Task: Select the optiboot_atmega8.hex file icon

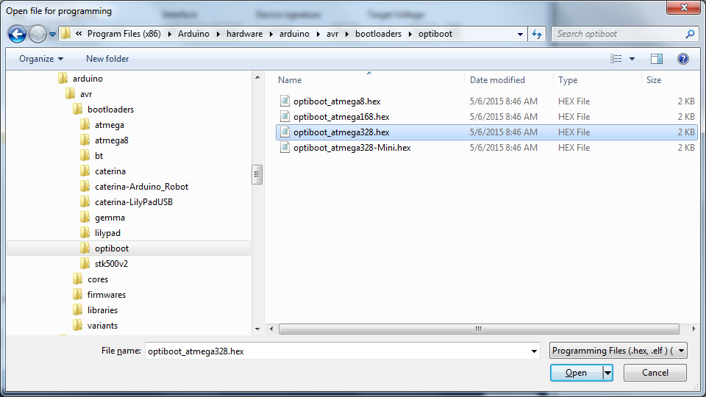Action: click(285, 101)
